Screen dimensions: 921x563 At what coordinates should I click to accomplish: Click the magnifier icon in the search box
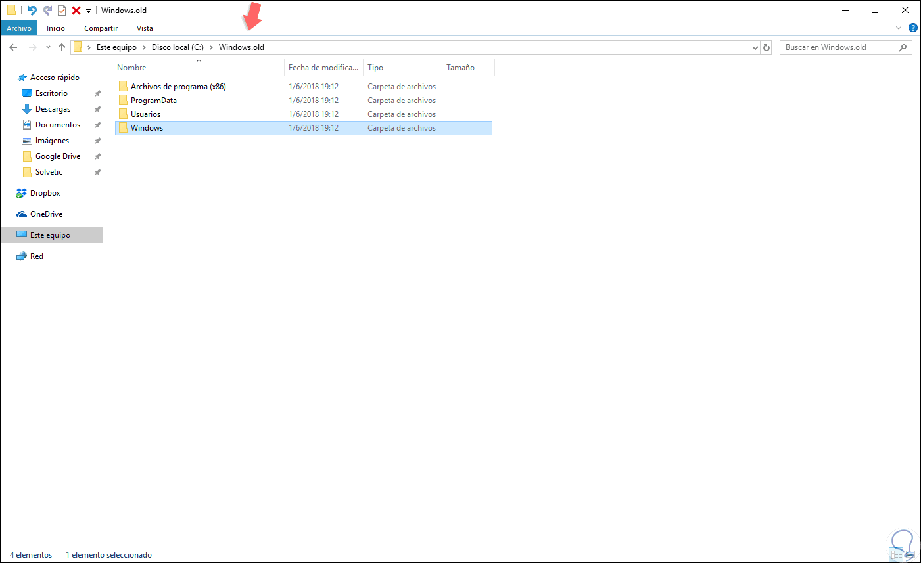(x=903, y=47)
